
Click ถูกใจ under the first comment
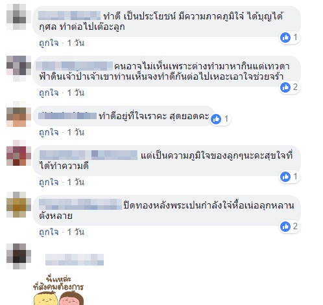click(x=49, y=43)
